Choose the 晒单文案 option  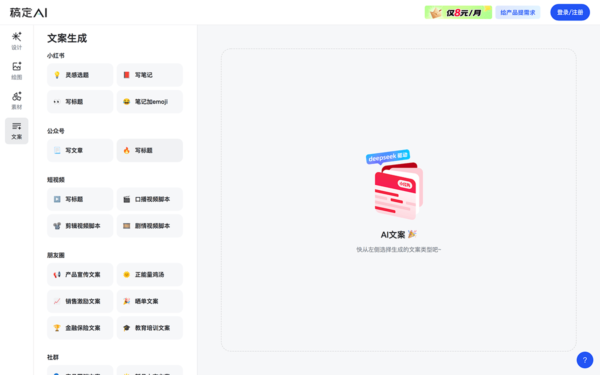point(149,301)
